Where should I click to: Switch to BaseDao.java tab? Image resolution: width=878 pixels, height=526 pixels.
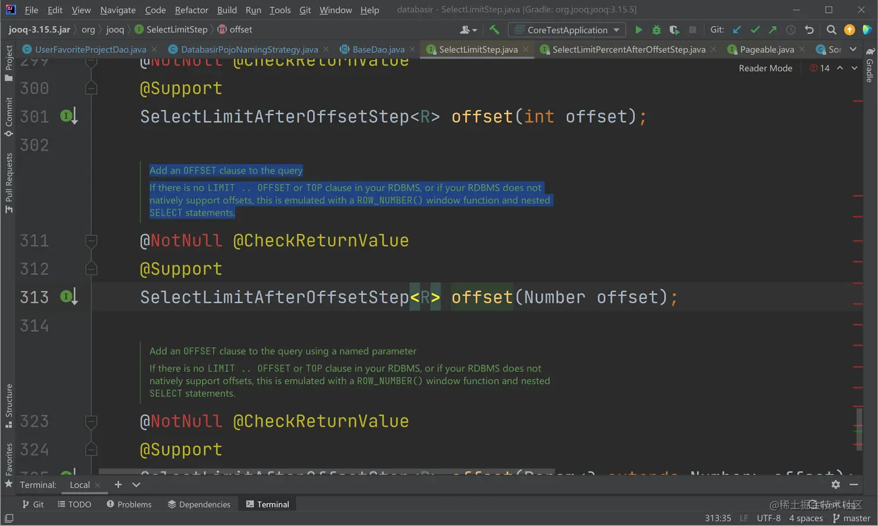pos(378,49)
